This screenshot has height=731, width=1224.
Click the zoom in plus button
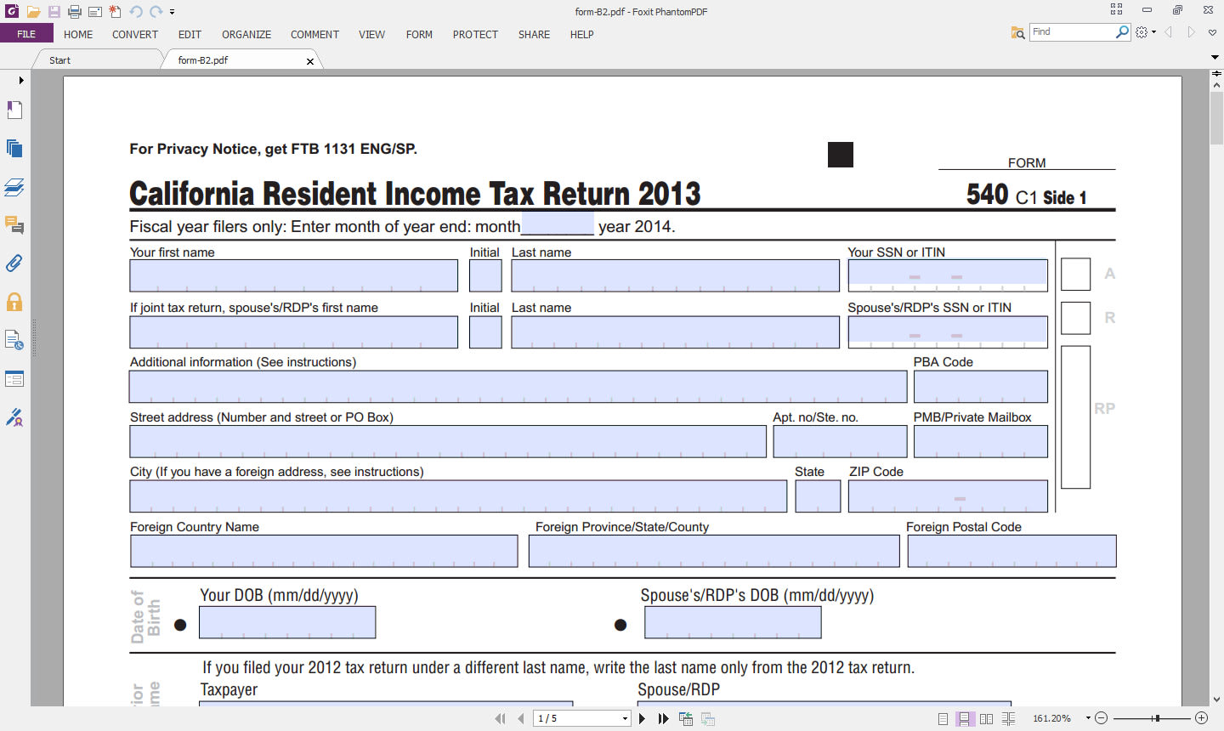pos(1201,719)
